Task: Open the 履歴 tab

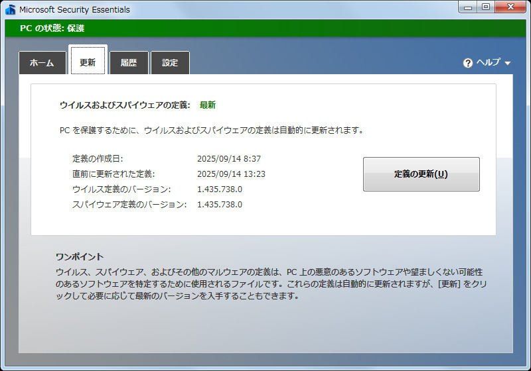Action: 129,63
